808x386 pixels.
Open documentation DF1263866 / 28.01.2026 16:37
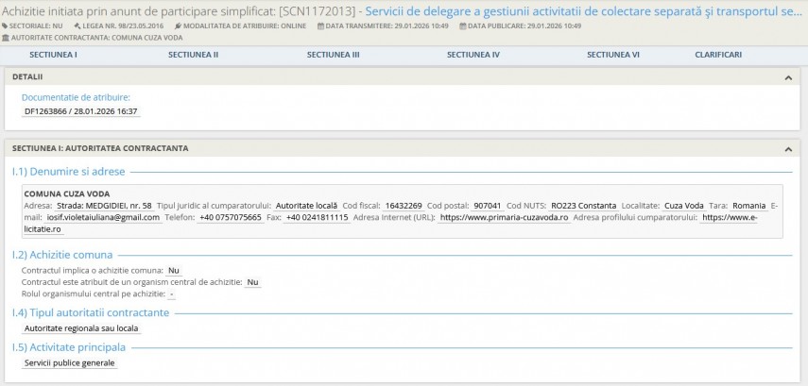tap(81, 110)
